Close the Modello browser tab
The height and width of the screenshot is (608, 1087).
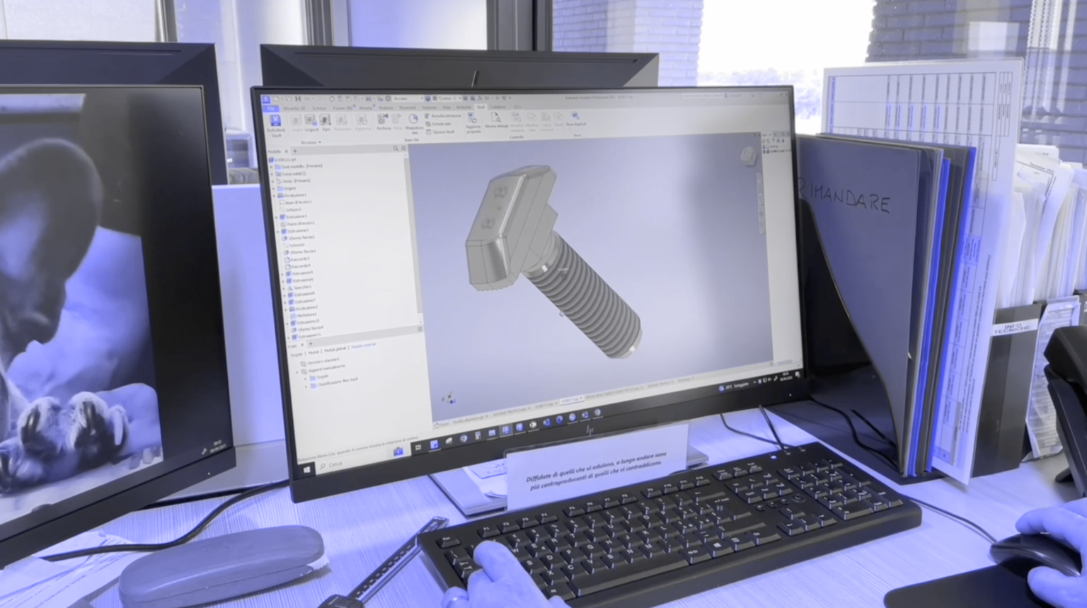[286, 151]
